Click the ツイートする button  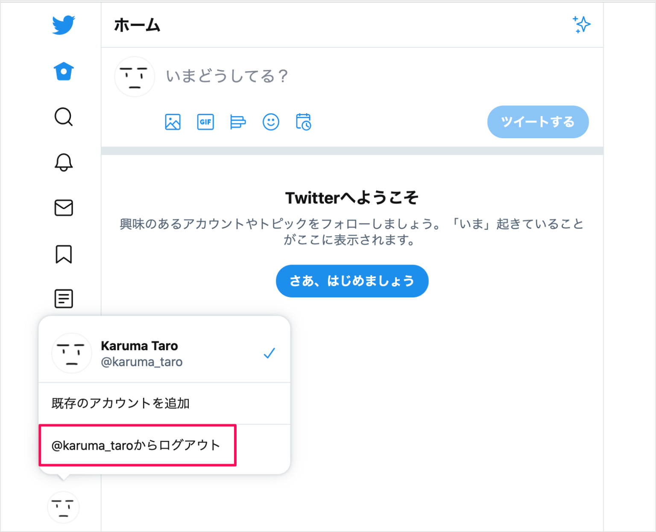tap(538, 122)
